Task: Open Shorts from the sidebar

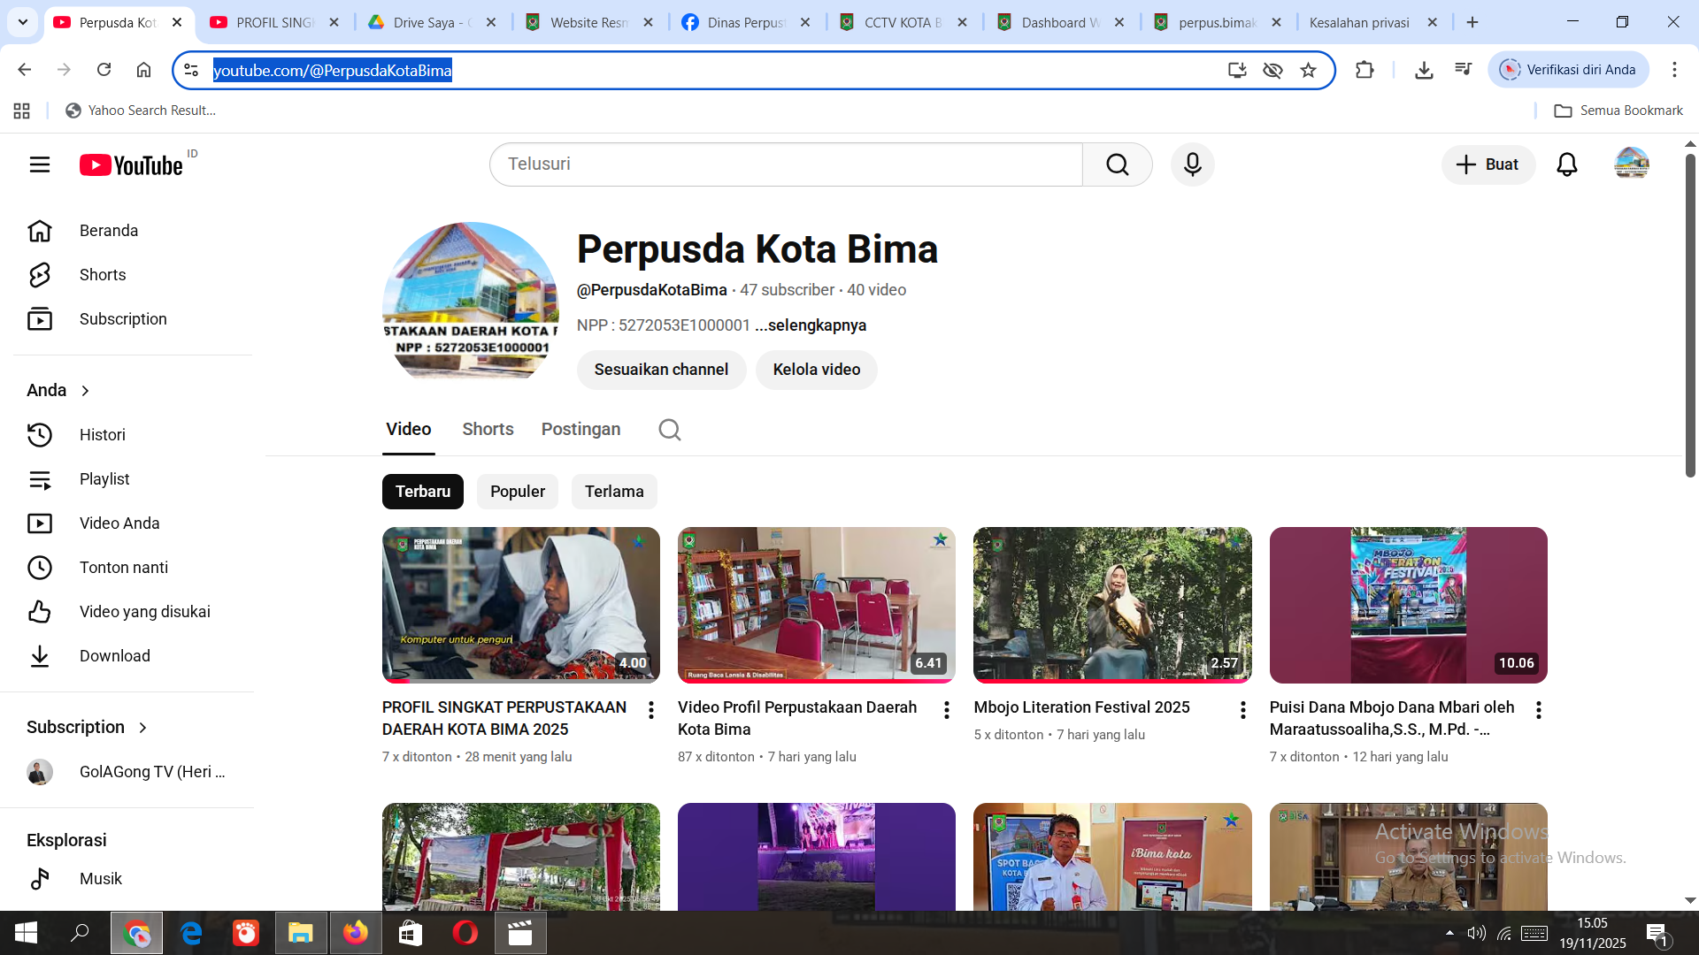Action: (x=103, y=275)
